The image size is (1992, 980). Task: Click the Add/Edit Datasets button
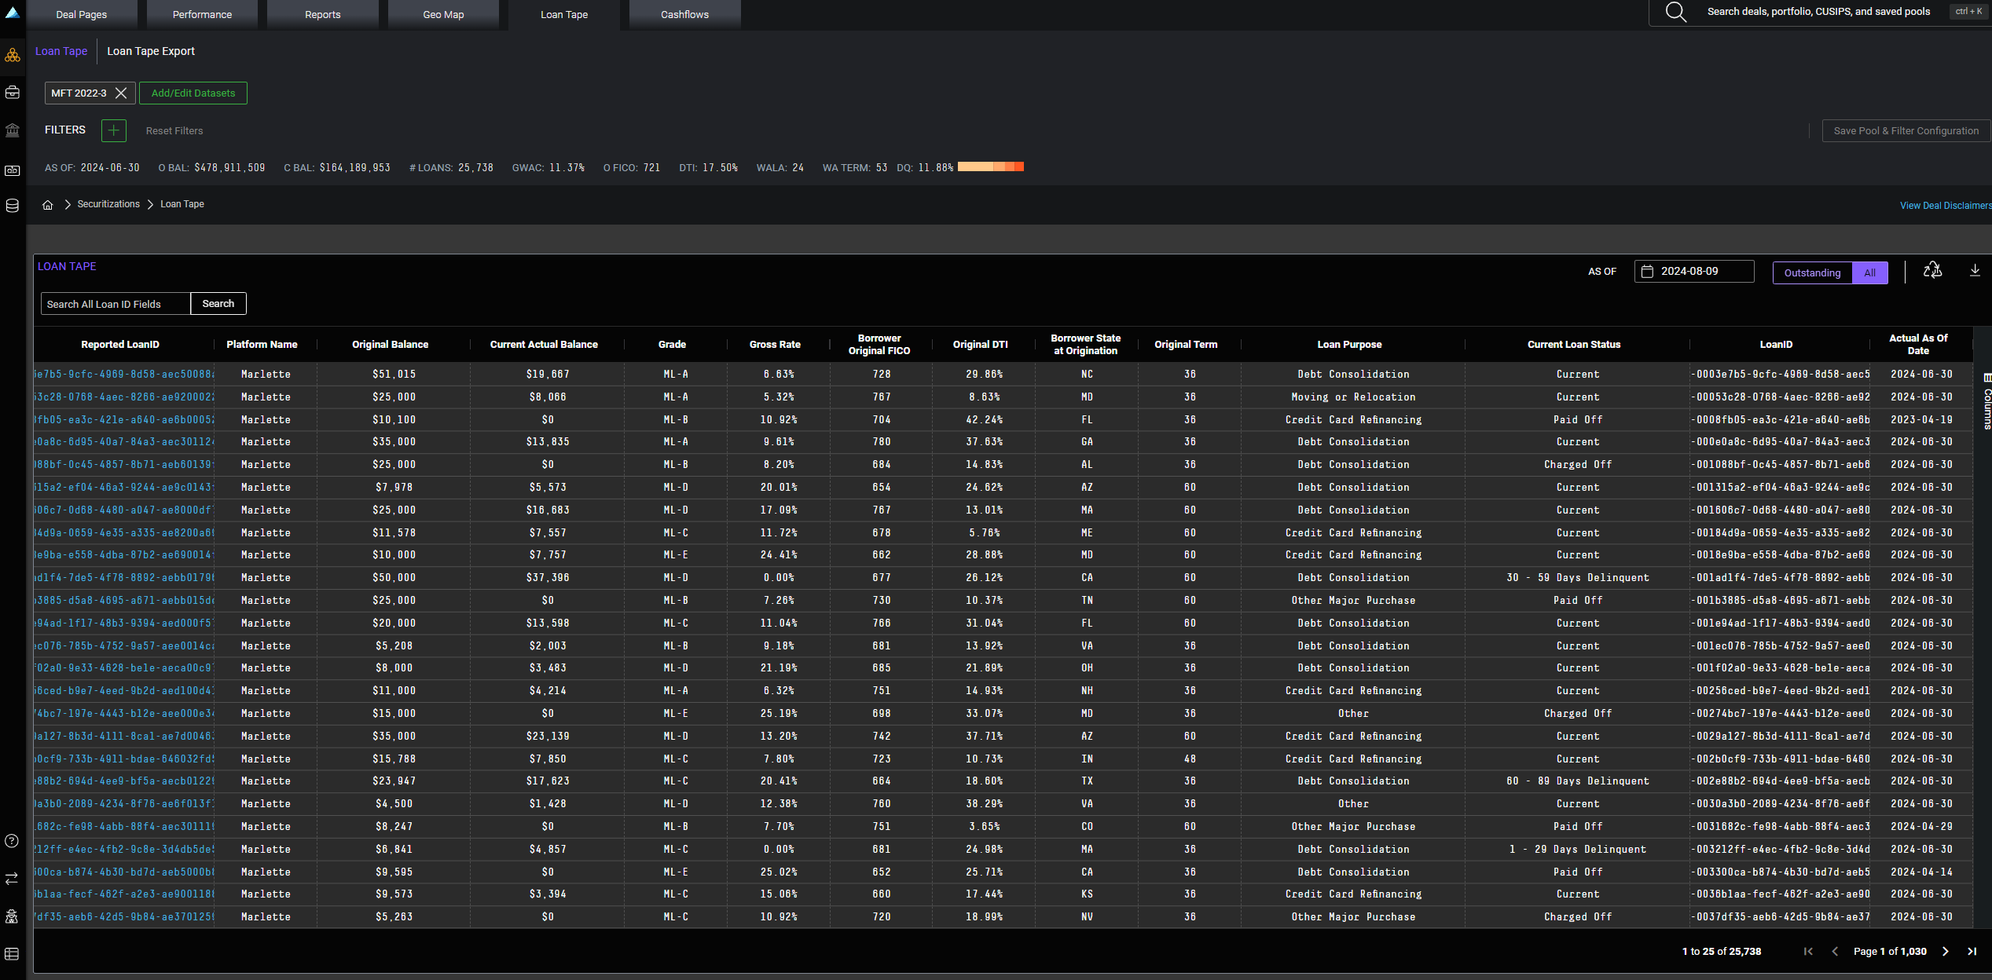pos(193,93)
